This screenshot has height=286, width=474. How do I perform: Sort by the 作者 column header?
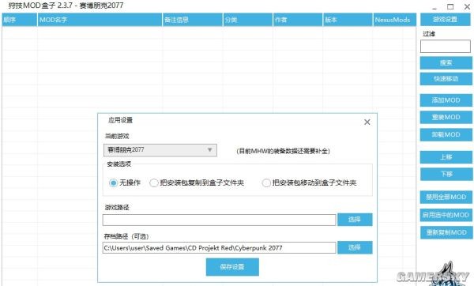pyautogui.click(x=298, y=20)
